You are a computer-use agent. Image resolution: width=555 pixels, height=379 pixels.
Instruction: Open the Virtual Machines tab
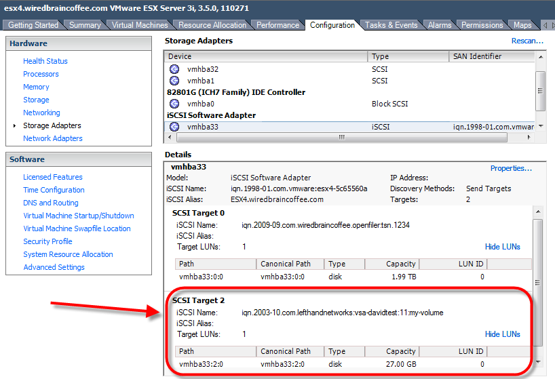coord(140,25)
